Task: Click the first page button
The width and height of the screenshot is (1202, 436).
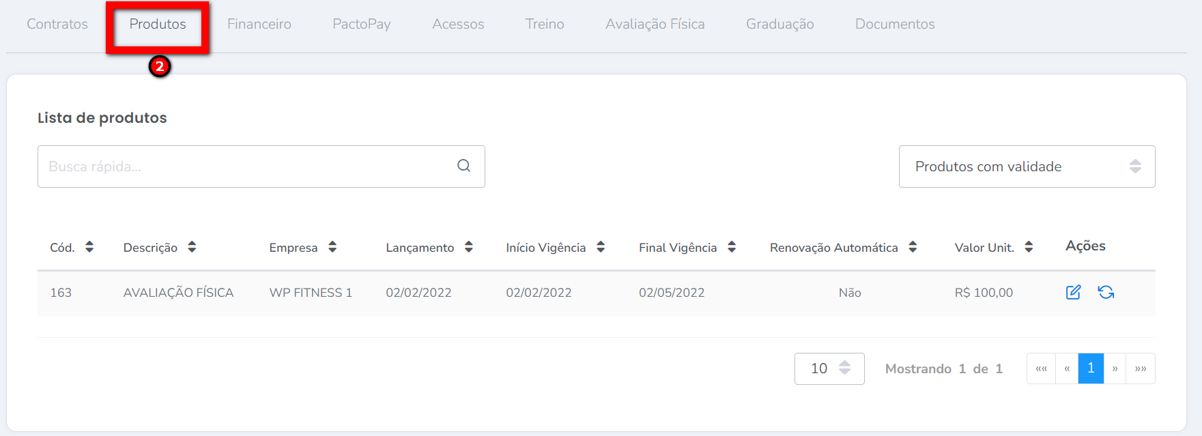Action: click(x=1041, y=368)
